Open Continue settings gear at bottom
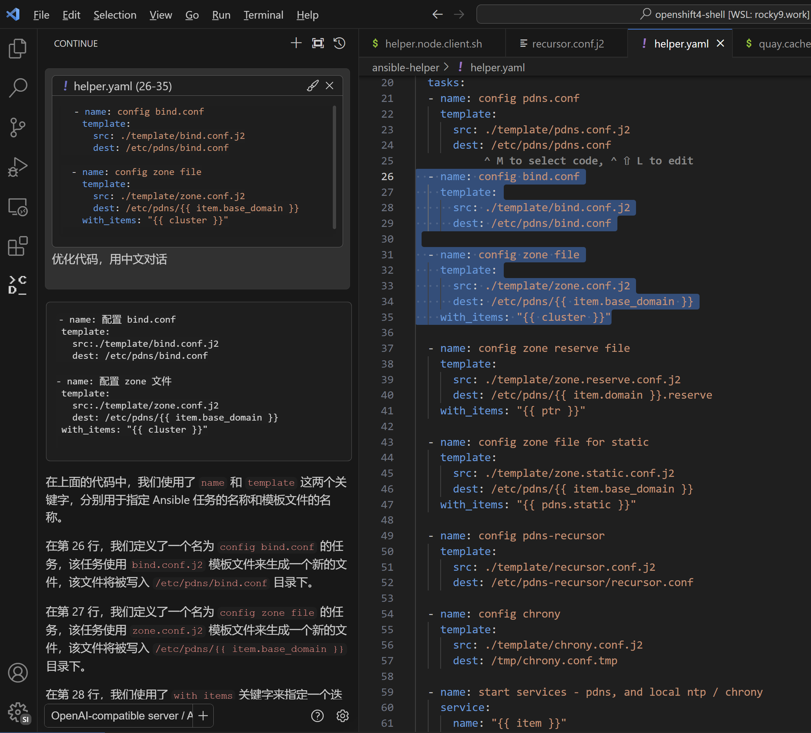811x733 pixels. (x=342, y=716)
